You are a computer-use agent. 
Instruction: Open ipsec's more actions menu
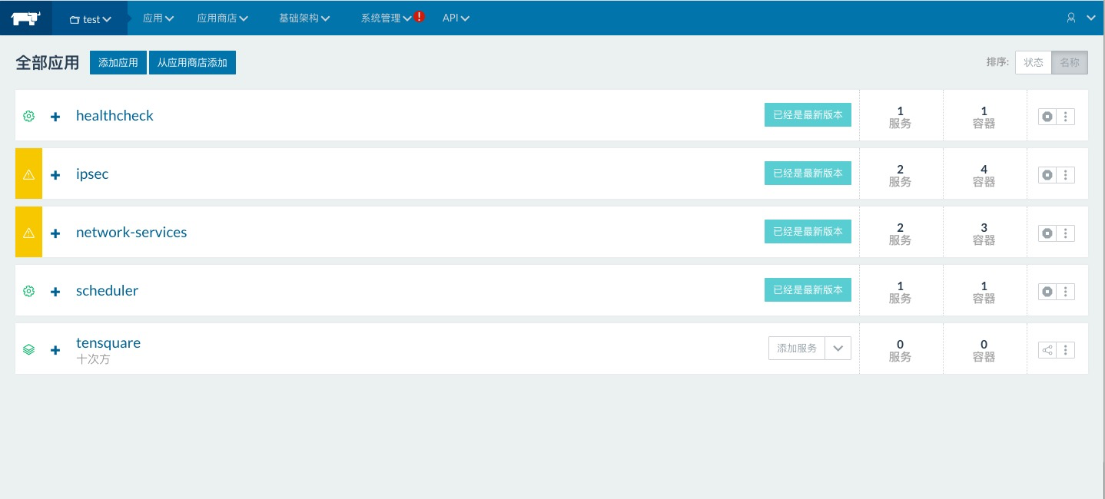point(1066,175)
